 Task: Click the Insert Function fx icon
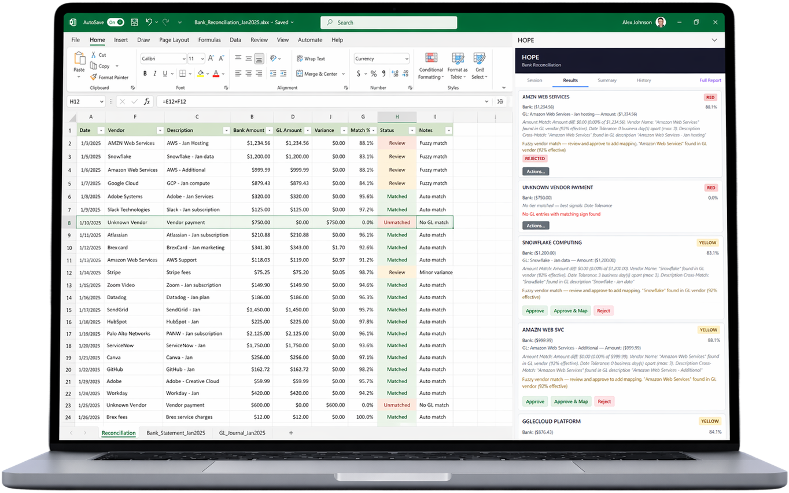pos(147,101)
